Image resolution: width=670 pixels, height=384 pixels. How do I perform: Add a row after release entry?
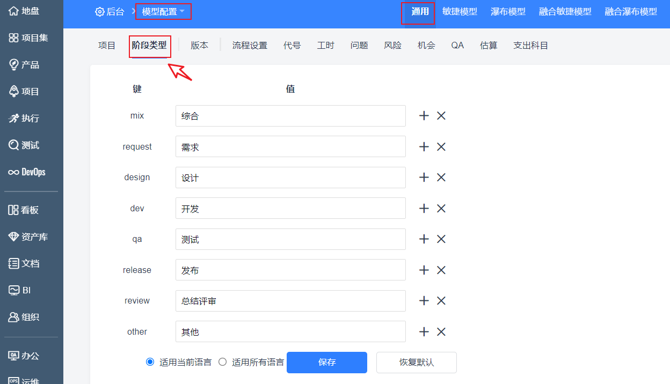424,270
